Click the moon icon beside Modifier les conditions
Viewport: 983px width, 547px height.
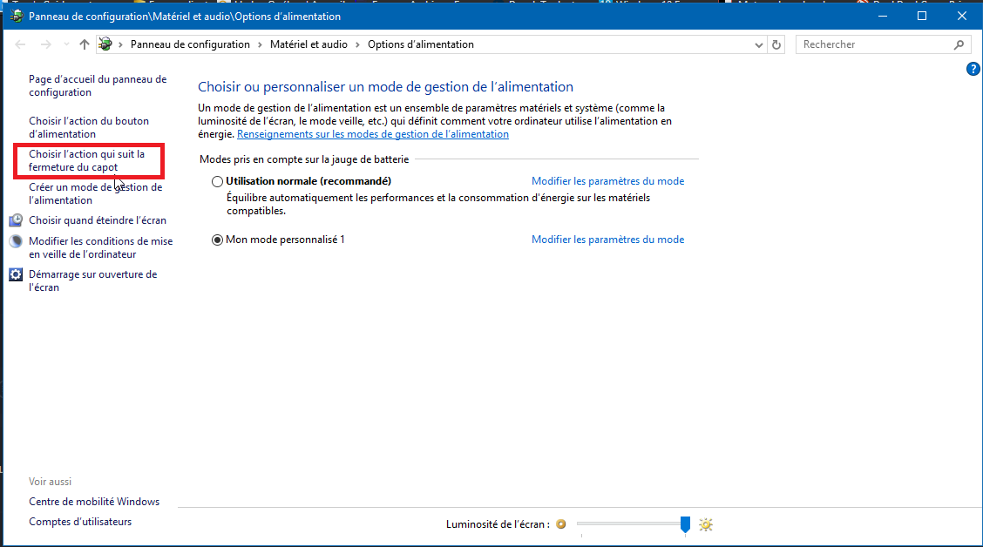tap(16, 241)
